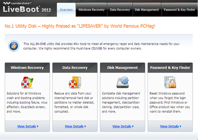Click the 'This ALL-IN-ONE utility disk' description text

(102, 46)
